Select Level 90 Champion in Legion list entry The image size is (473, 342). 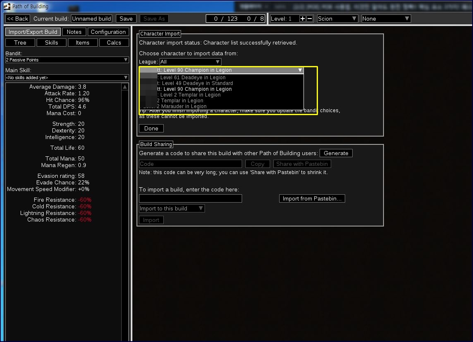click(x=222, y=89)
